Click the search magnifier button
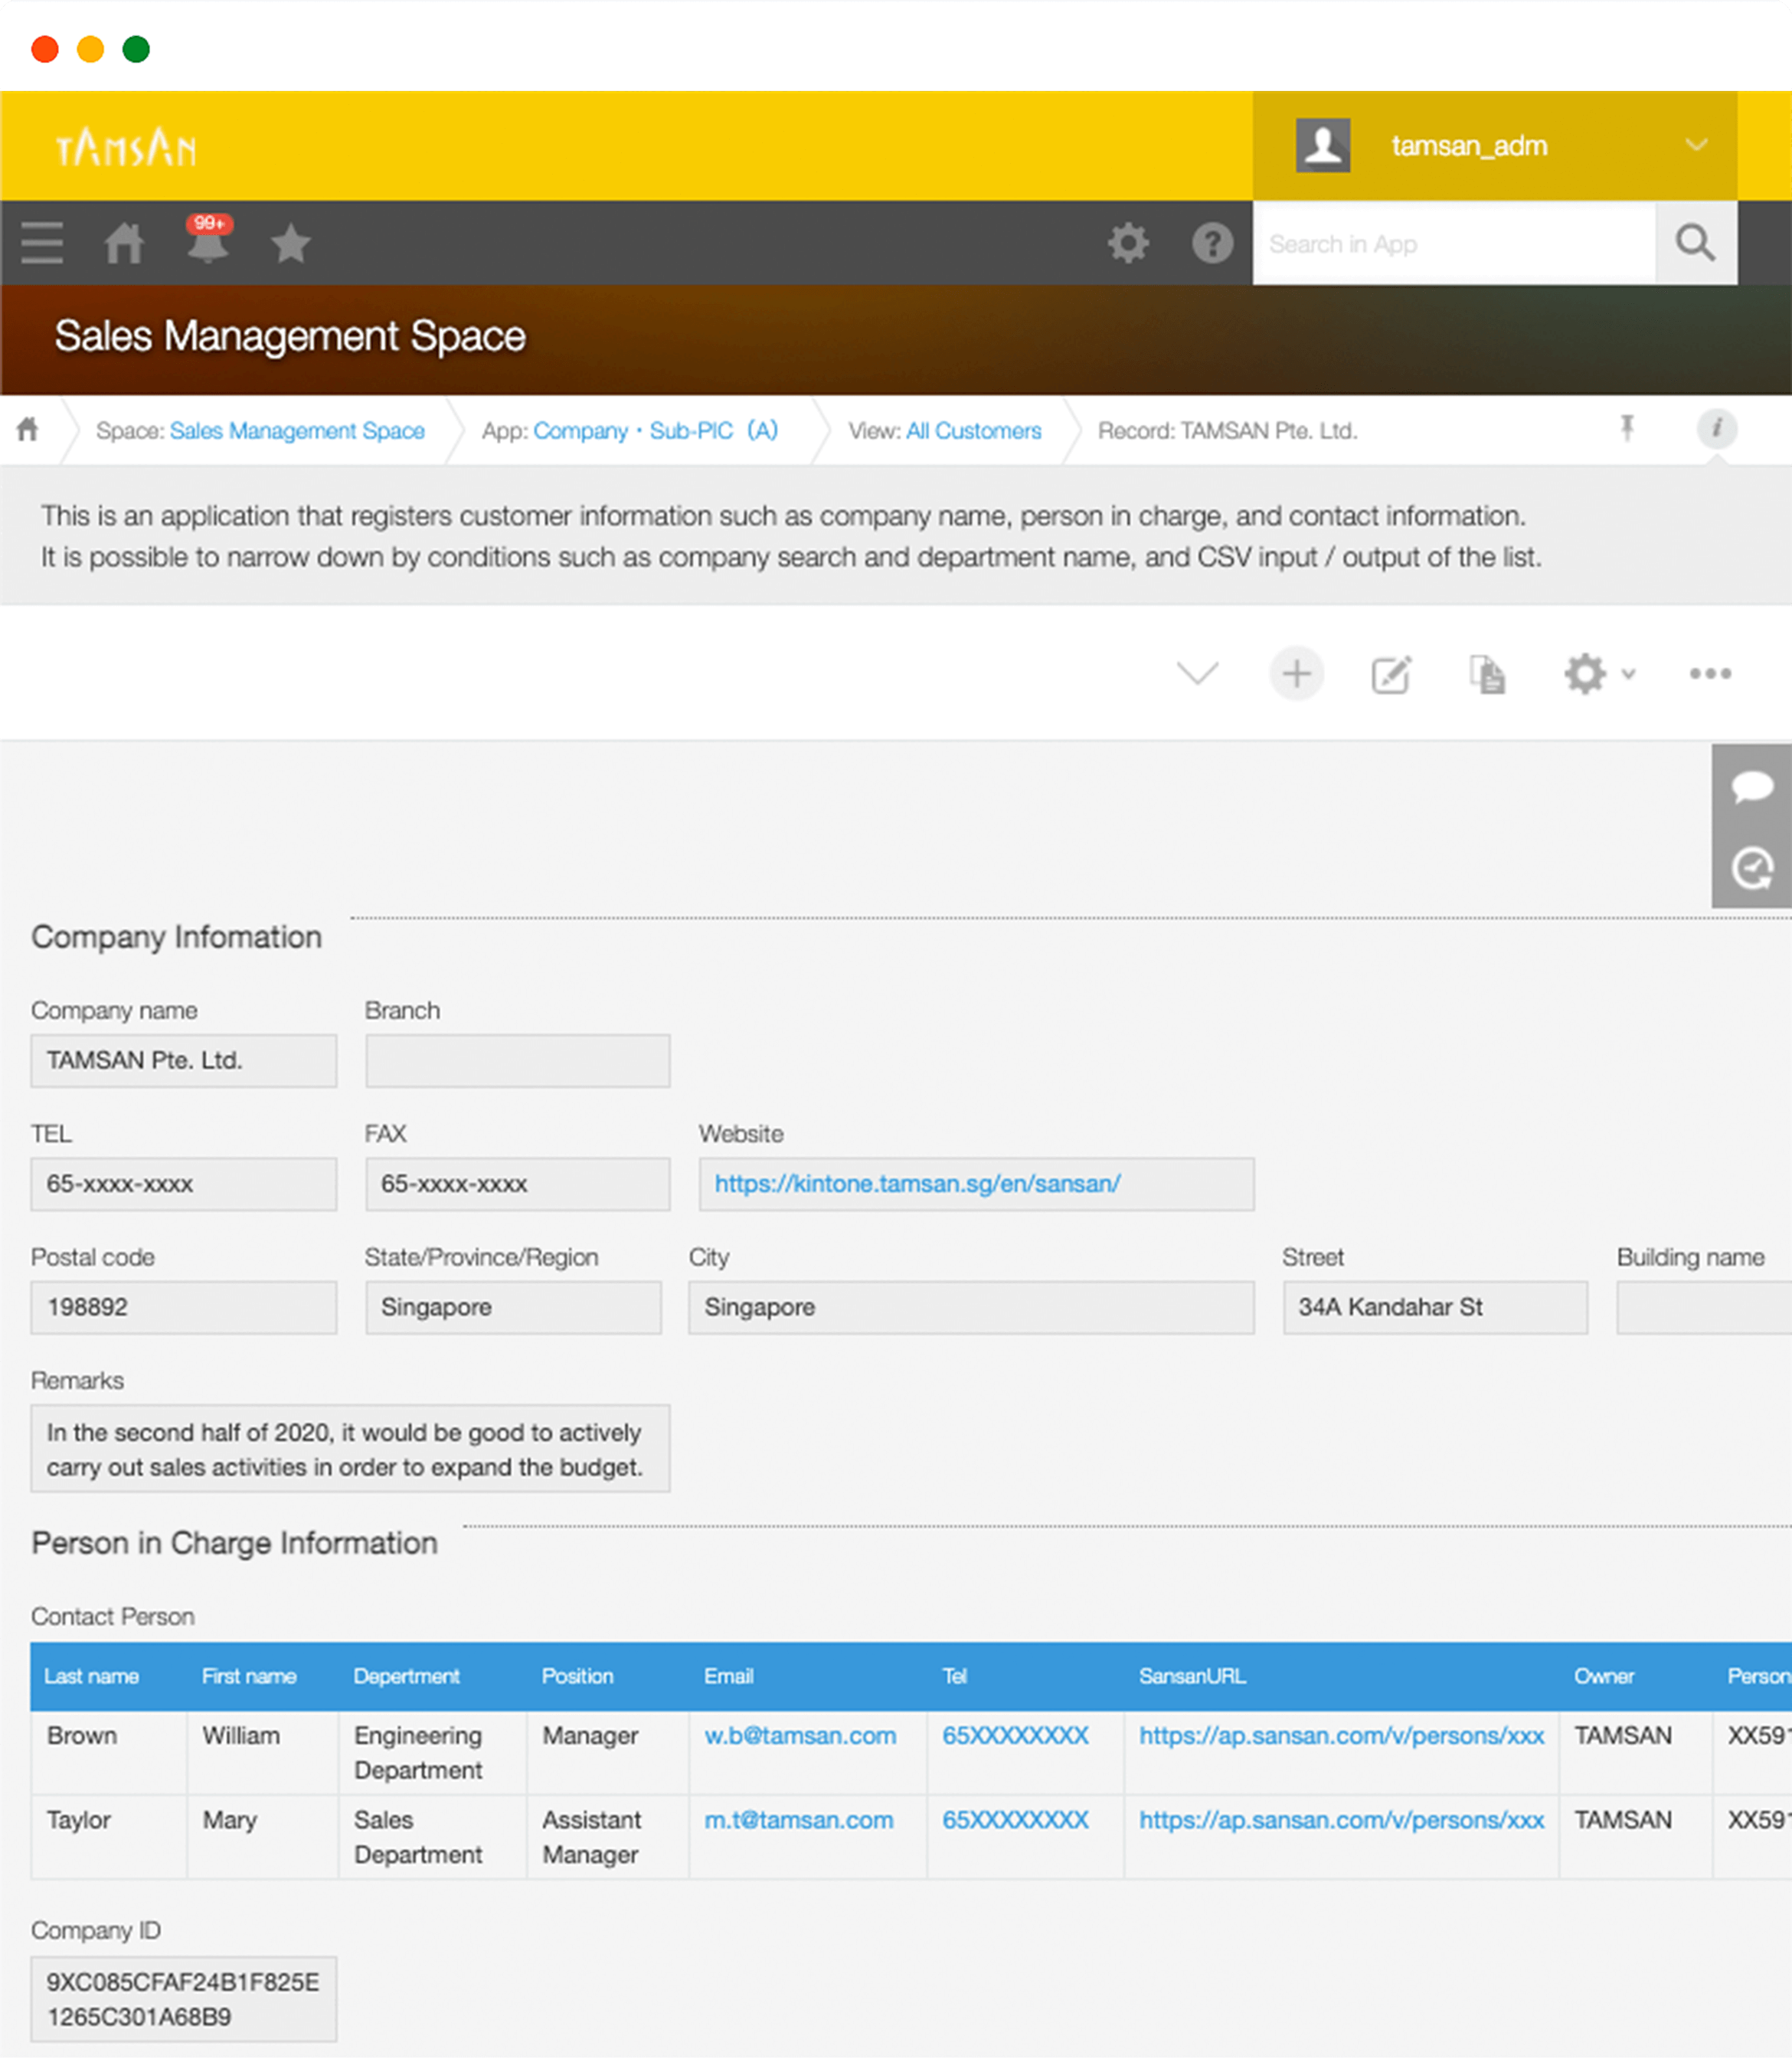The width and height of the screenshot is (1792, 2058). tap(1695, 243)
